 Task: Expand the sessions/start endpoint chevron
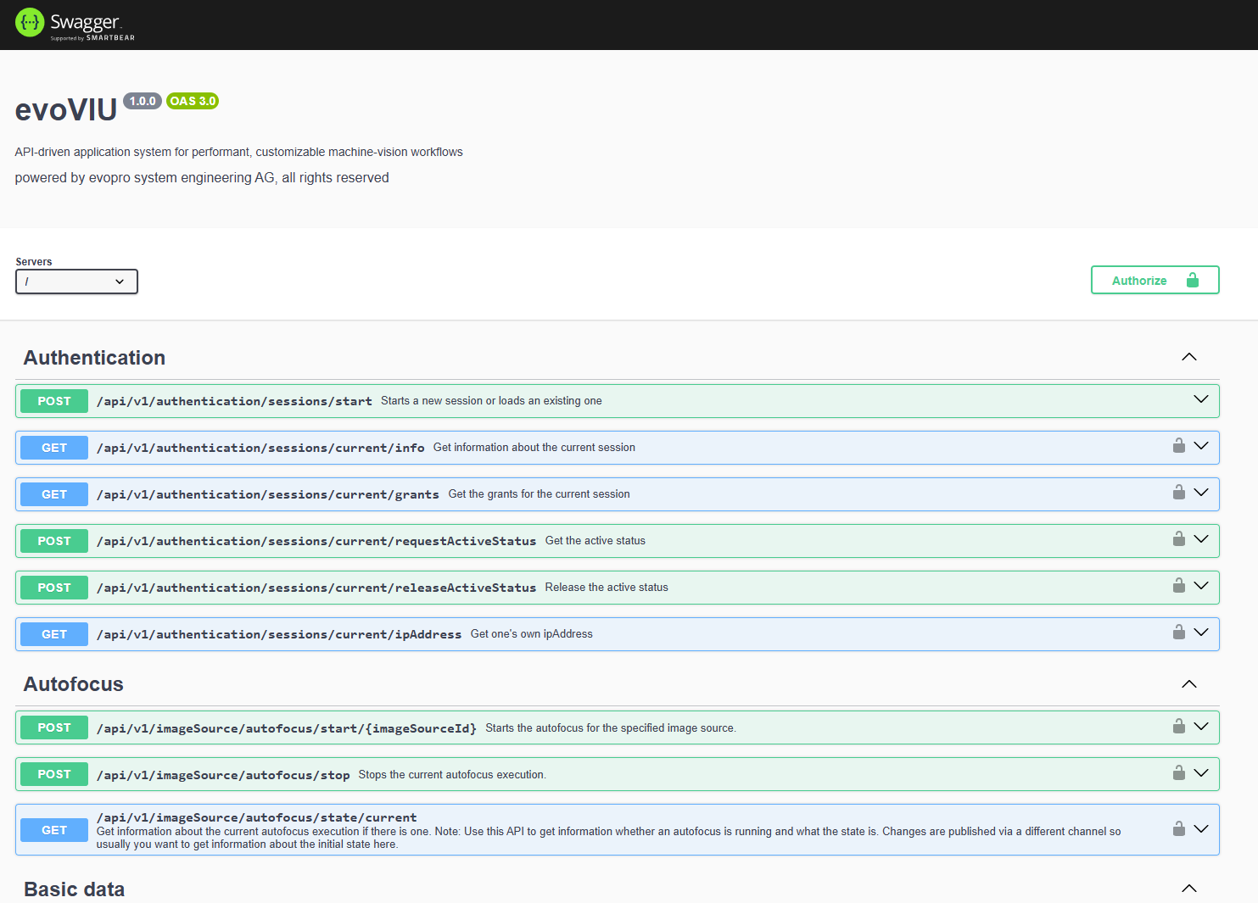[x=1200, y=399]
